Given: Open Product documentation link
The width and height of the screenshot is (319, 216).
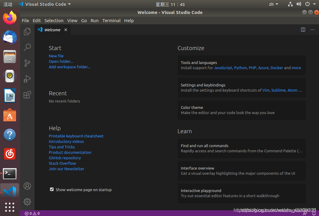Looking at the screenshot, I should pos(70,152).
